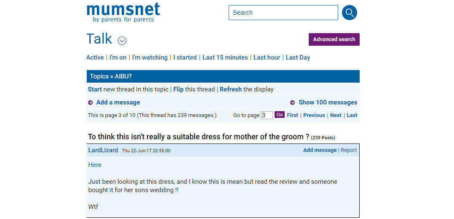Screen dimensions: 454x219
Task: Click into the Search text field
Action: tap(283, 13)
